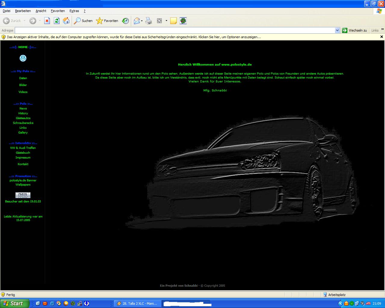The image size is (385, 308).
Task: Open the VW & Audi Treffen link
Action: 23,148
